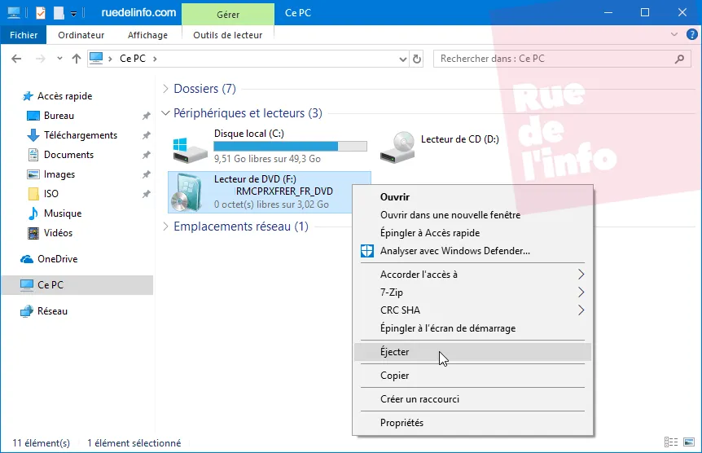This screenshot has height=453, width=702.
Task: Switch to the Affichage ribbon tab
Action: click(x=147, y=35)
